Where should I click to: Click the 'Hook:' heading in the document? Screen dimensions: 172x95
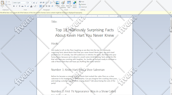(x=55, y=43)
